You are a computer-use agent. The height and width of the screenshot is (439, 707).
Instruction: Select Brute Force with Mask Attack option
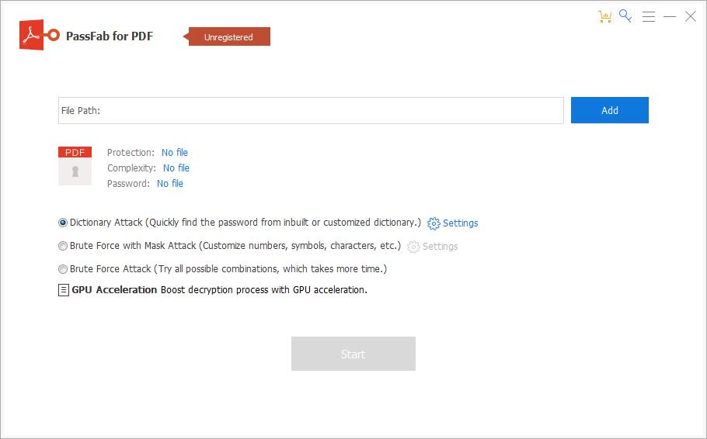(63, 246)
